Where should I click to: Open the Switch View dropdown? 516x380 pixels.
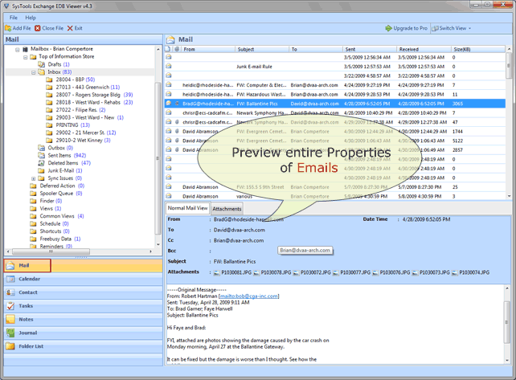click(x=452, y=28)
